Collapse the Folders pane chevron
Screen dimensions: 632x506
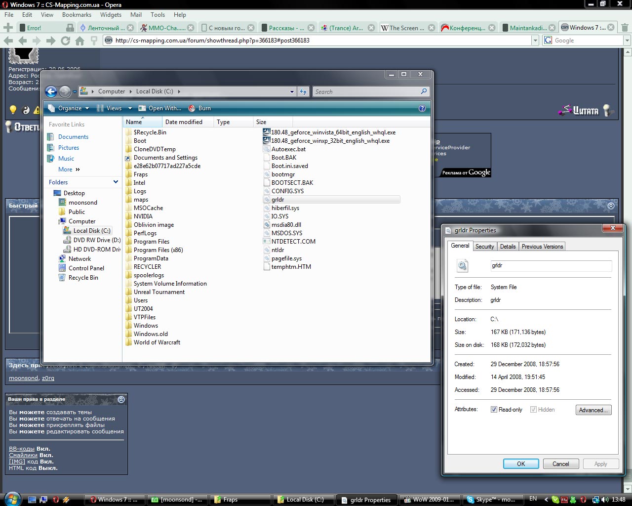pyautogui.click(x=116, y=182)
